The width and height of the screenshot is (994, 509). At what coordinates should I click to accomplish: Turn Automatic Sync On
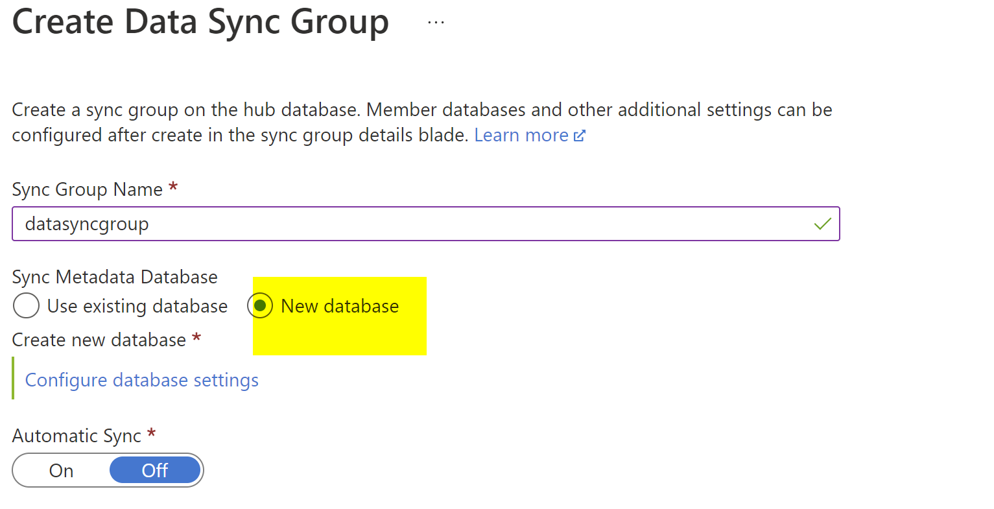tap(62, 470)
